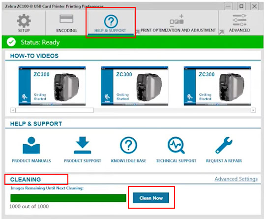This screenshot has height=219, width=266.
Task: Open Print Optimization and Adjustment tab
Action: point(178,24)
